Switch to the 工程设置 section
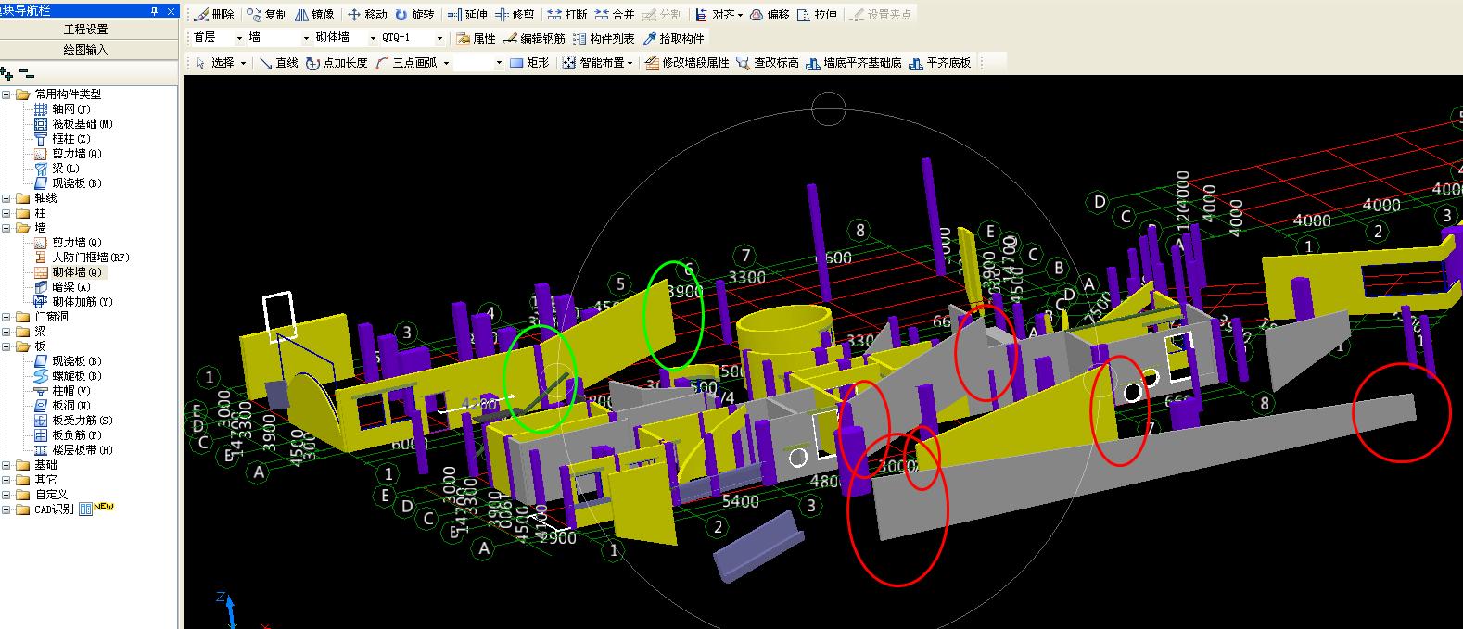 pos(86,30)
